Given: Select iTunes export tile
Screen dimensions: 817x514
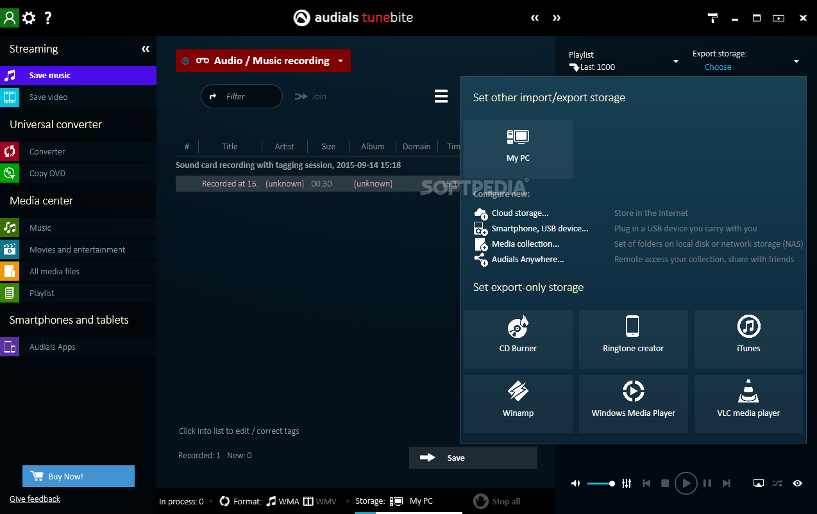Looking at the screenshot, I should [748, 339].
